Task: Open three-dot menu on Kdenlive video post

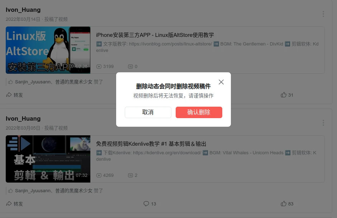Action: click(323, 123)
